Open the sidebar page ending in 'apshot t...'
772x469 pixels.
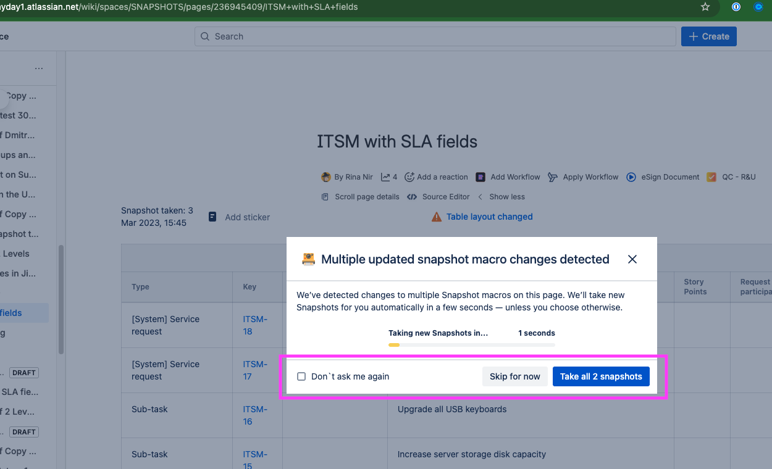pos(19,234)
